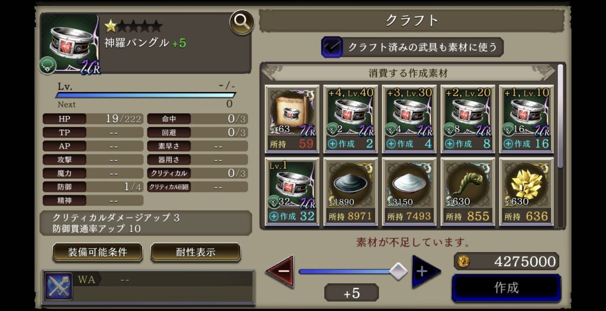The height and width of the screenshot is (311, 606).
Task: Select the +2 Lv.20 bangle material
Action: coord(468,119)
